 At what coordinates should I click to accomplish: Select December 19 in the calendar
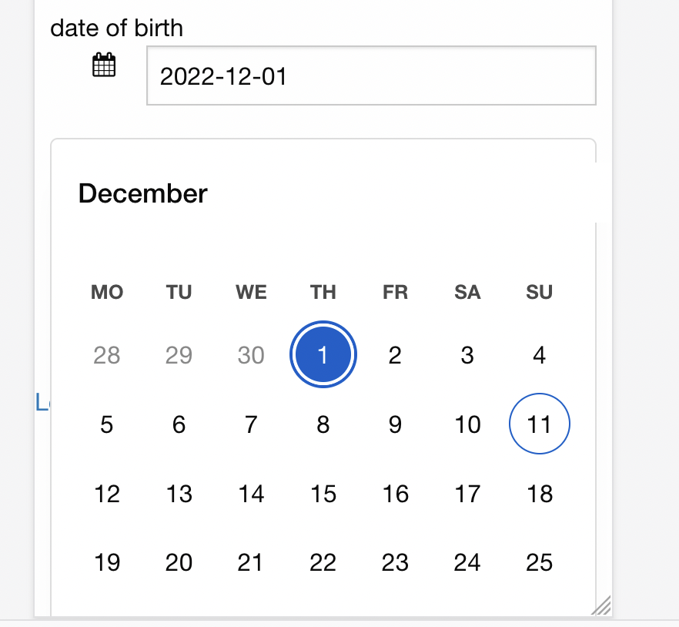[107, 562]
